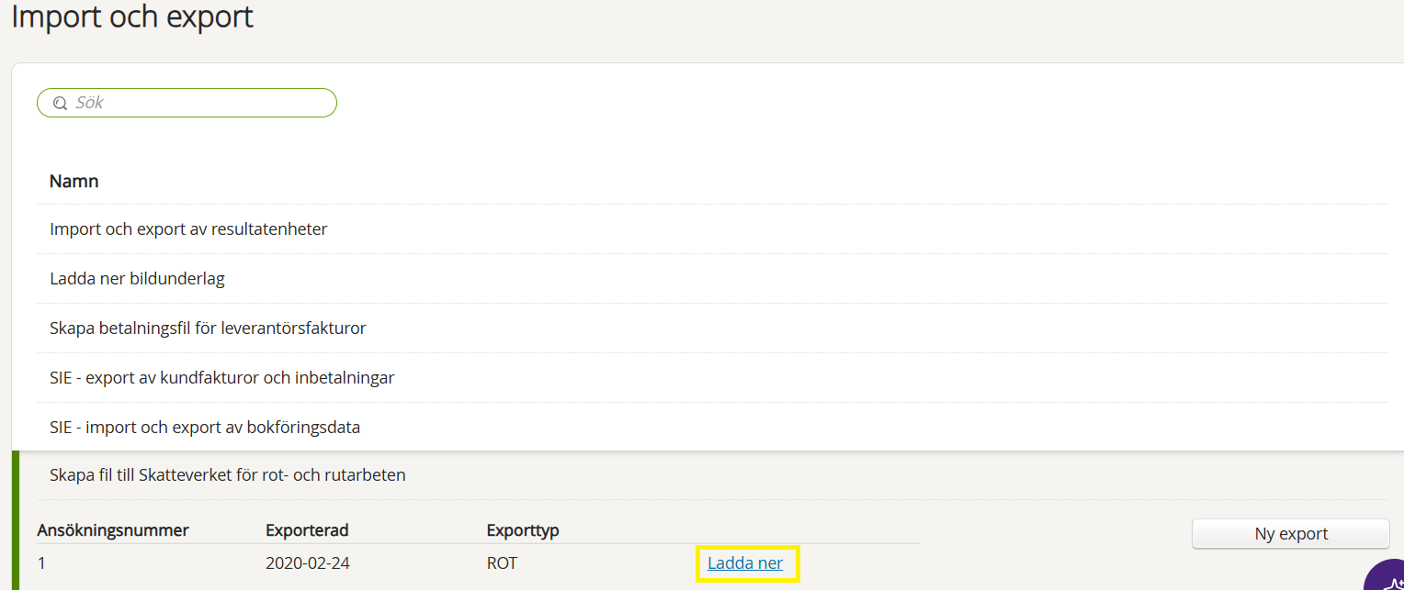Click the Import och export page heading
The image size is (1404, 590).
point(132,17)
